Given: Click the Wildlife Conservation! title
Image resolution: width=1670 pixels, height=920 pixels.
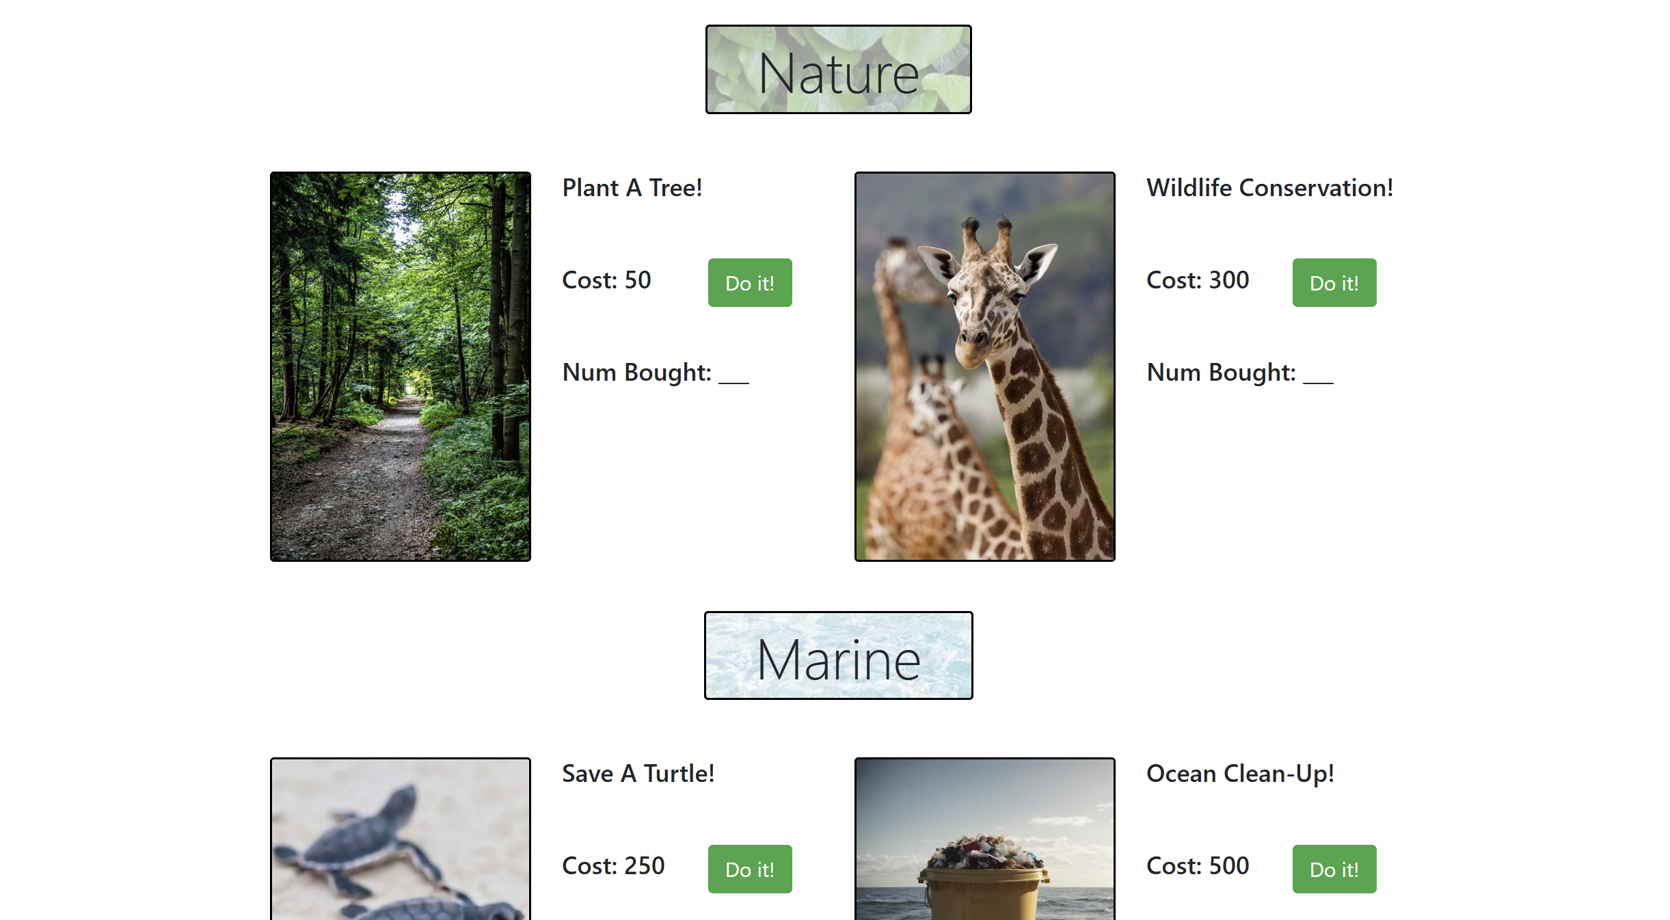Looking at the screenshot, I should [1269, 188].
